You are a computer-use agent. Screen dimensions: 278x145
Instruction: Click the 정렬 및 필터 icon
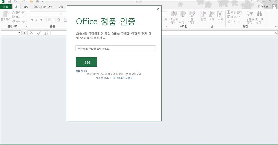pyautogui.click(x=250, y=14)
